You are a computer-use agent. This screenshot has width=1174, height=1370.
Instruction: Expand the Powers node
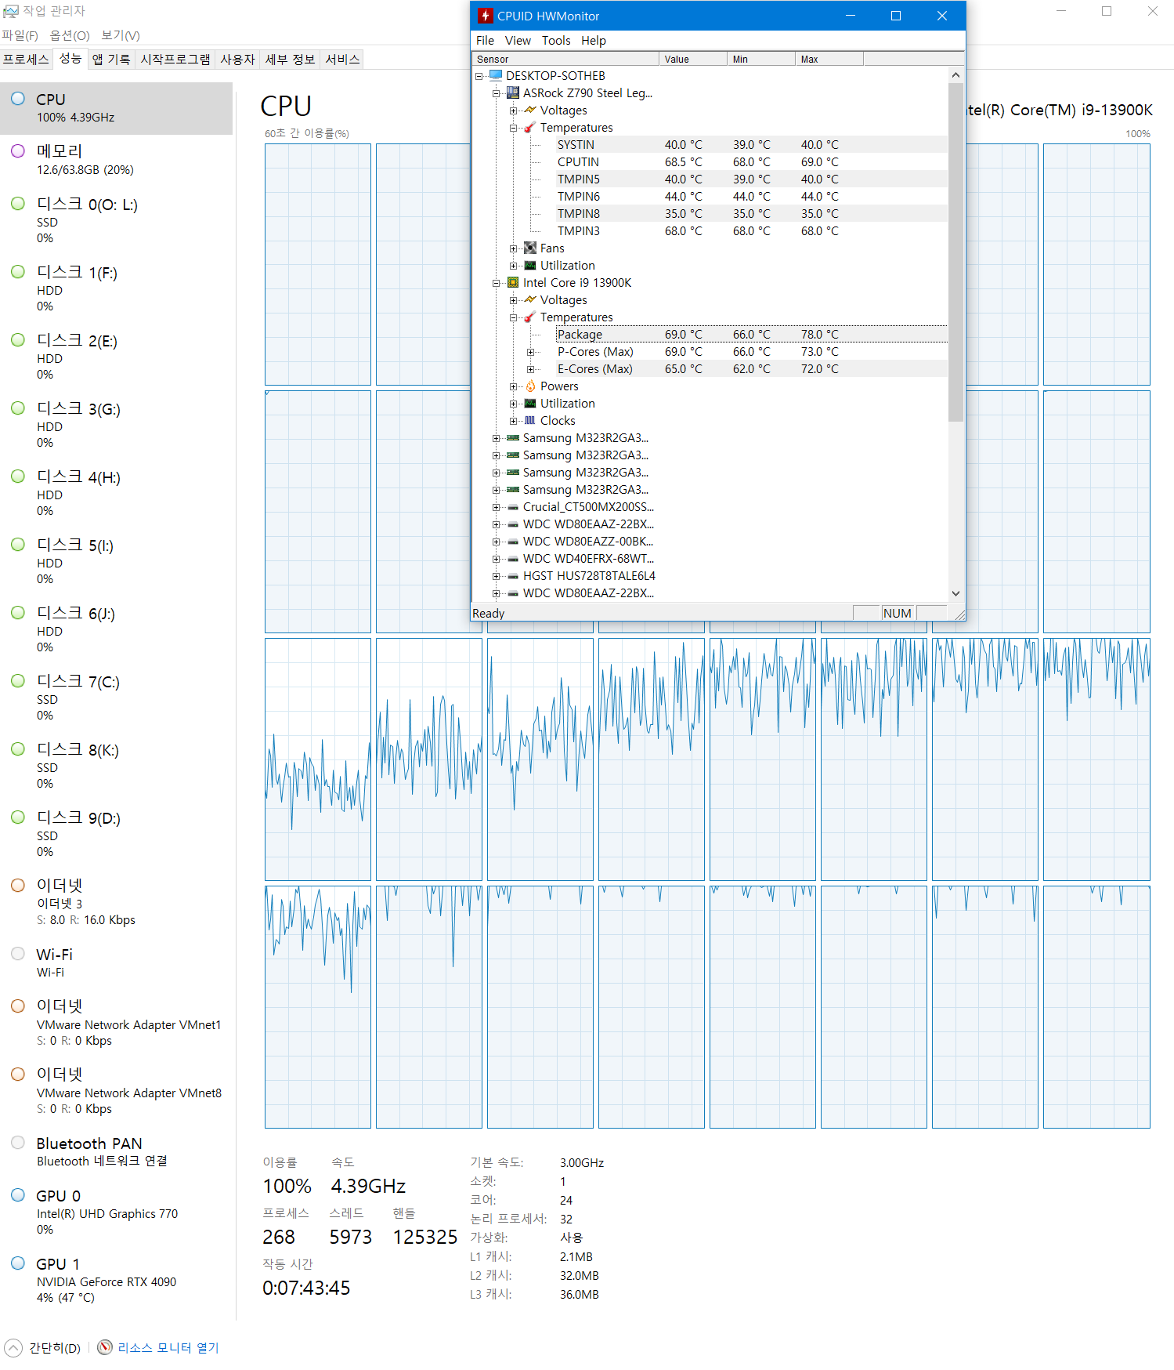pyautogui.click(x=513, y=386)
